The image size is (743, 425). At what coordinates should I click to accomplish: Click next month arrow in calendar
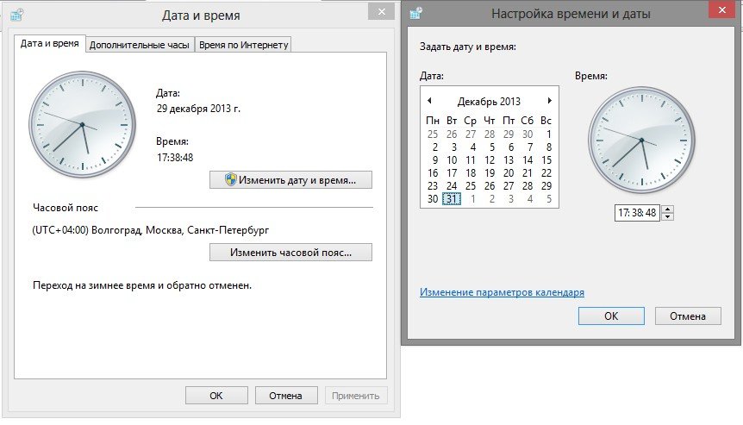click(550, 101)
